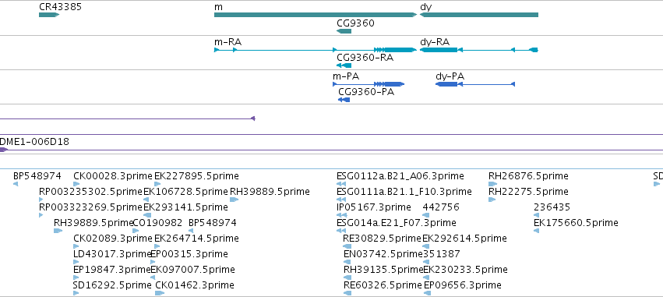Click the RH26876.5prime EST label
The image size is (663, 297).
528,175
